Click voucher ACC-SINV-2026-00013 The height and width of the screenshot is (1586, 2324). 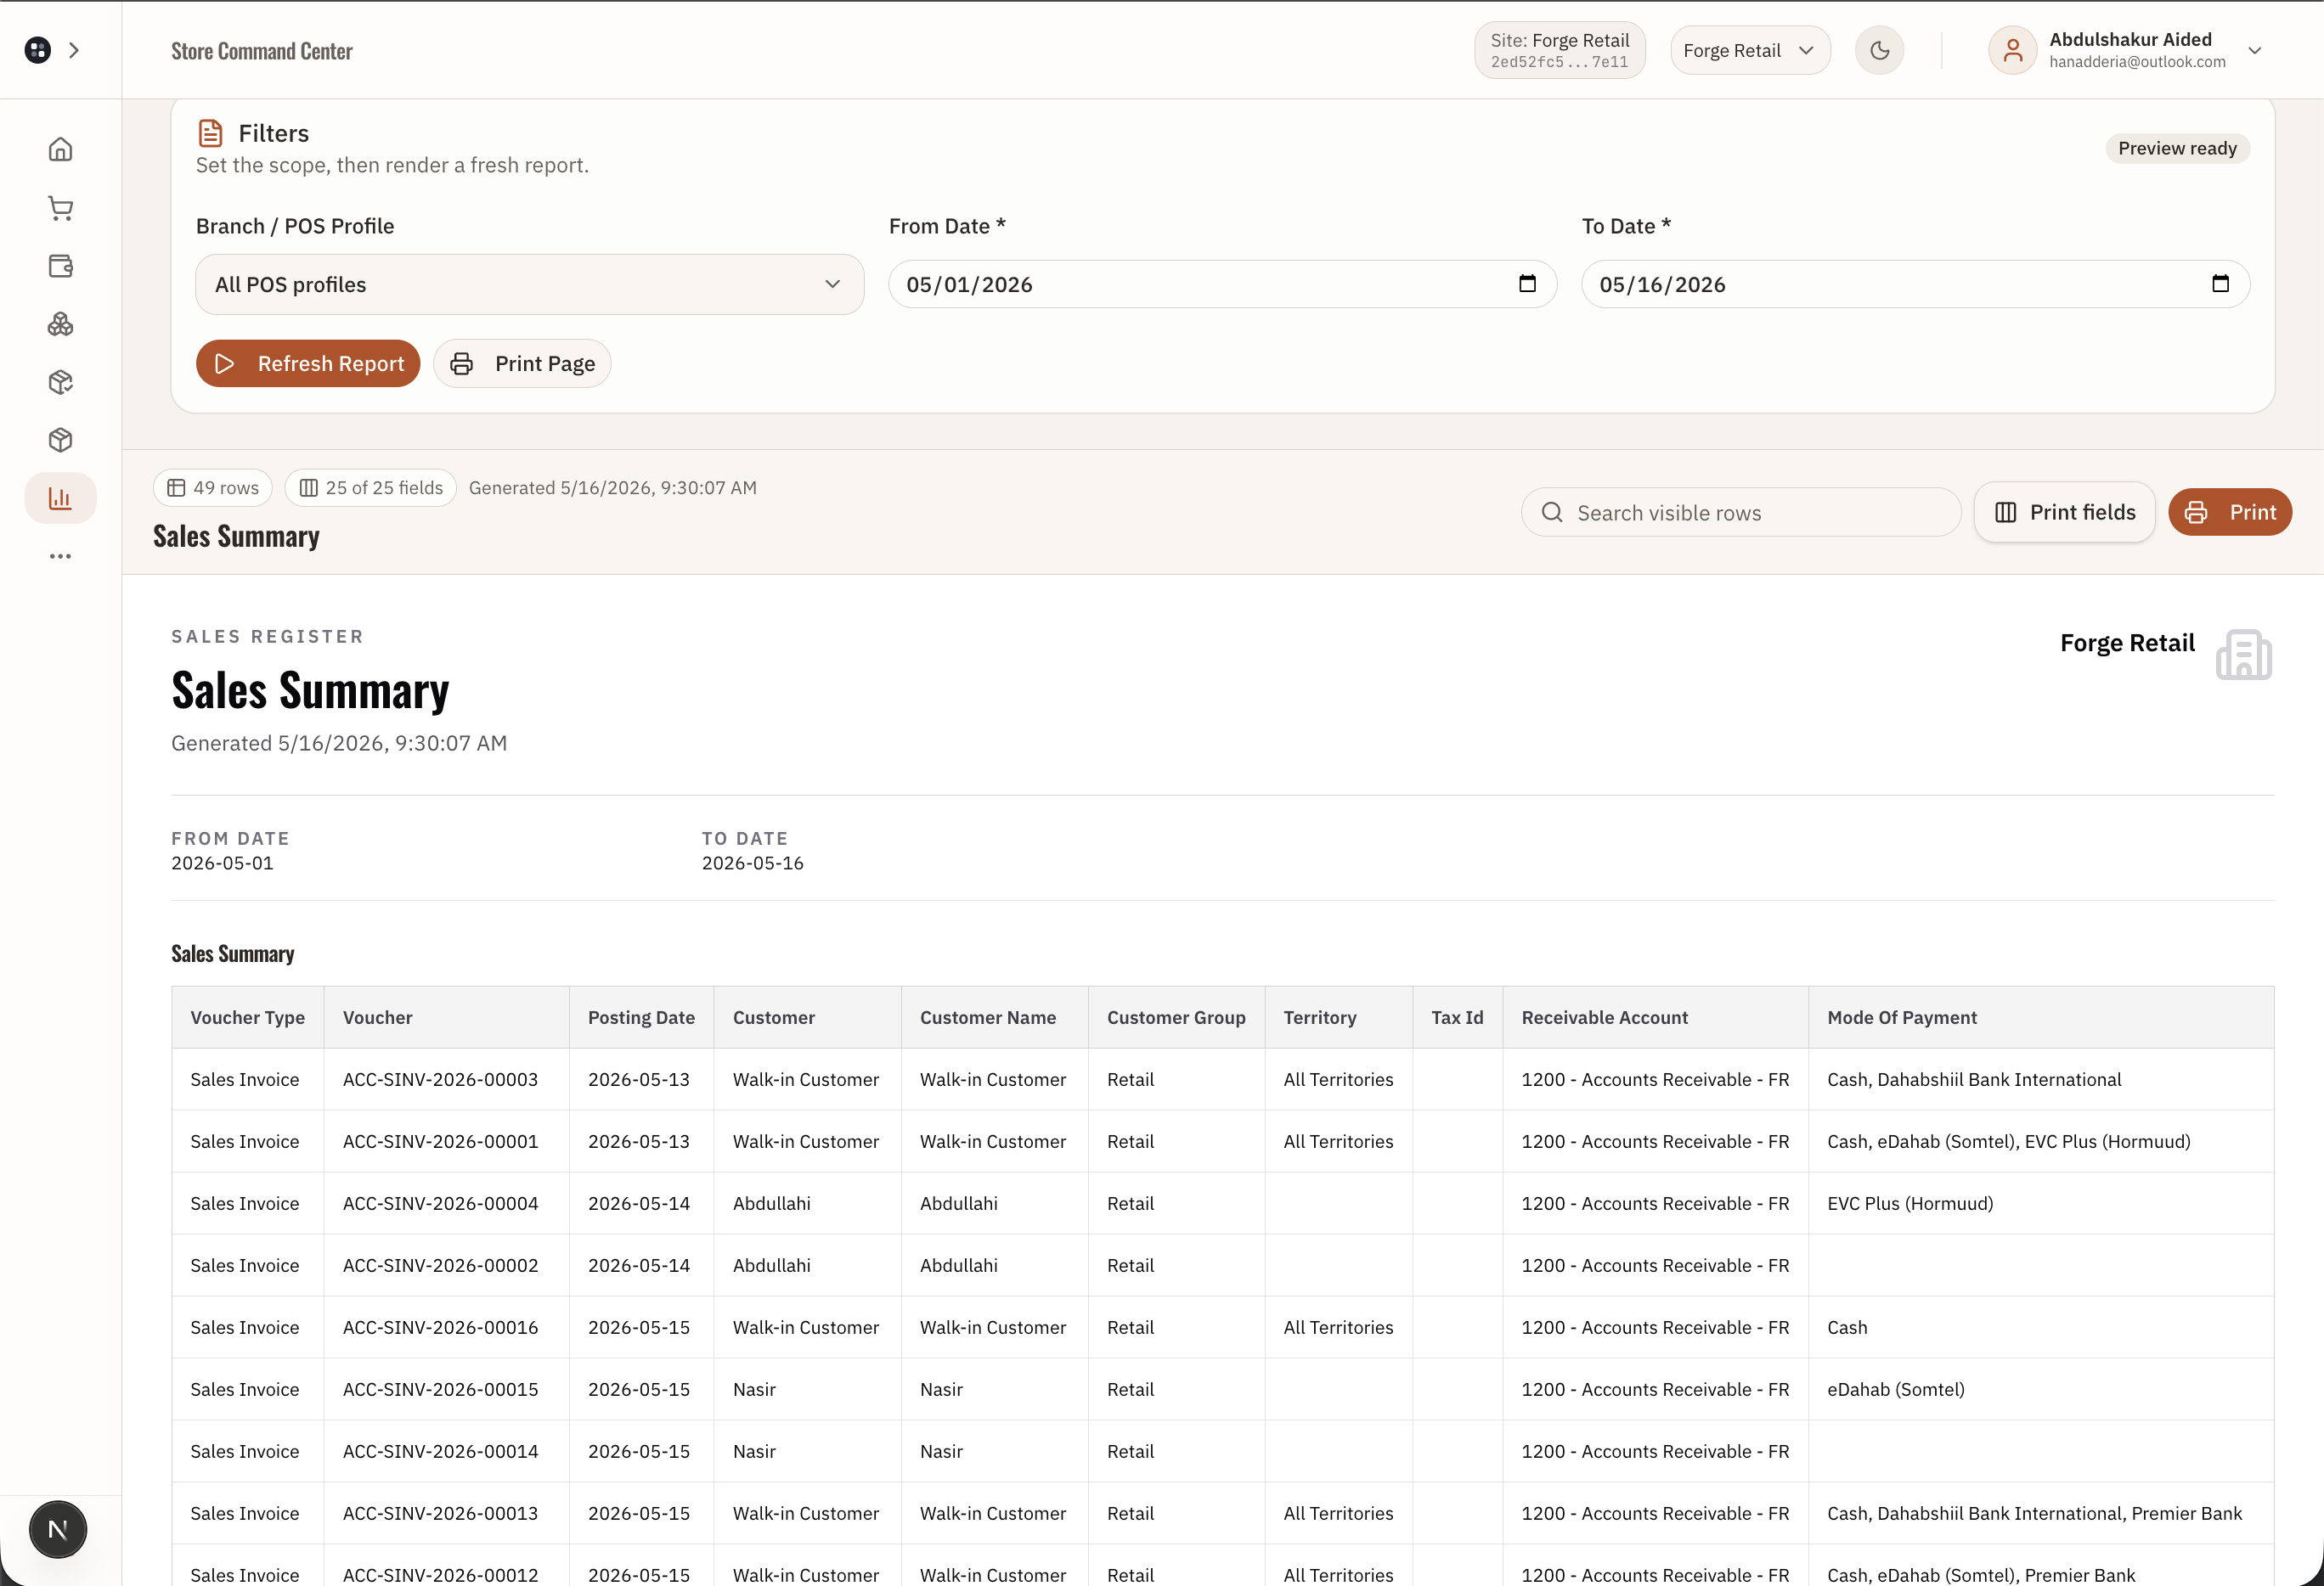[x=440, y=1513]
